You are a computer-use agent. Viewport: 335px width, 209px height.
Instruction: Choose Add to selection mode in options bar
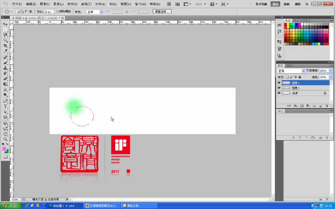coord(22,12)
